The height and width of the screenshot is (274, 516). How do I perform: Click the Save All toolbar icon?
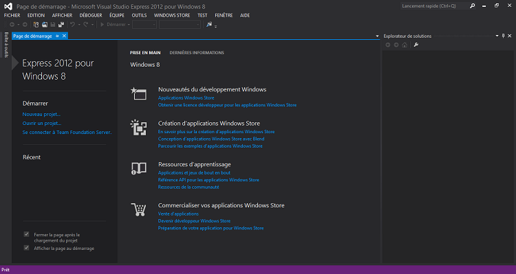pos(61,25)
